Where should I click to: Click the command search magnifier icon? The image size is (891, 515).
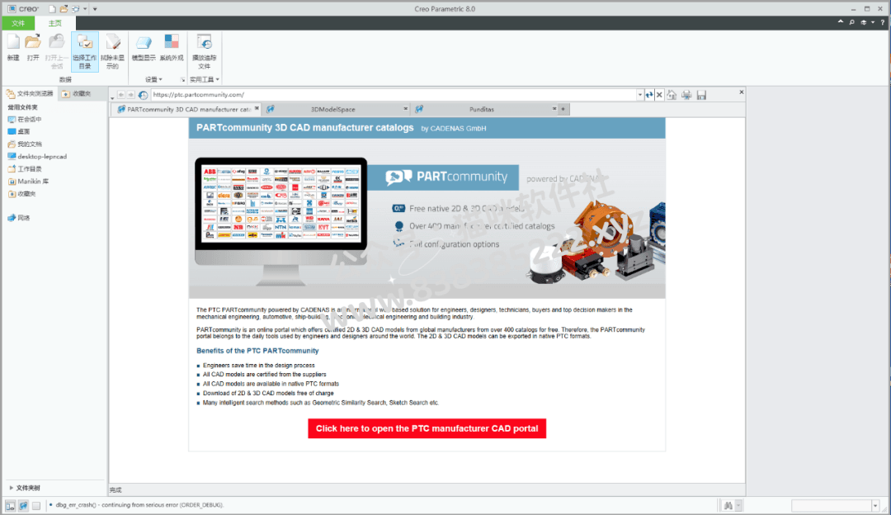[851, 22]
